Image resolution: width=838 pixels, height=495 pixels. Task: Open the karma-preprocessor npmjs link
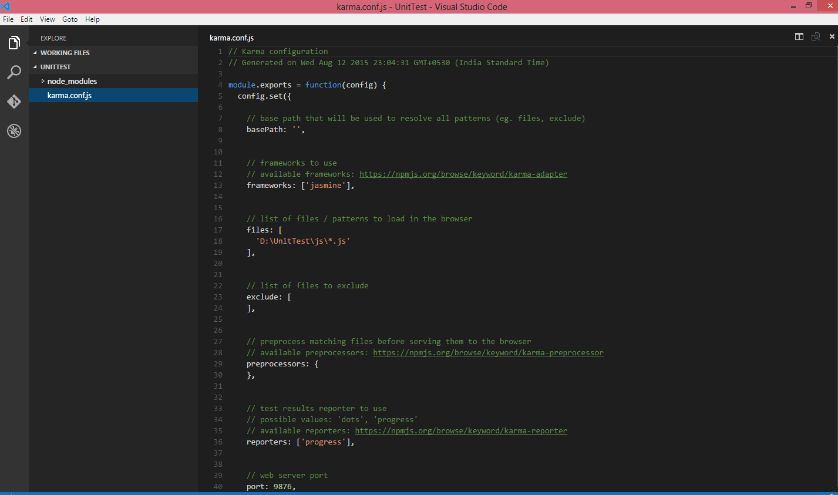488,353
